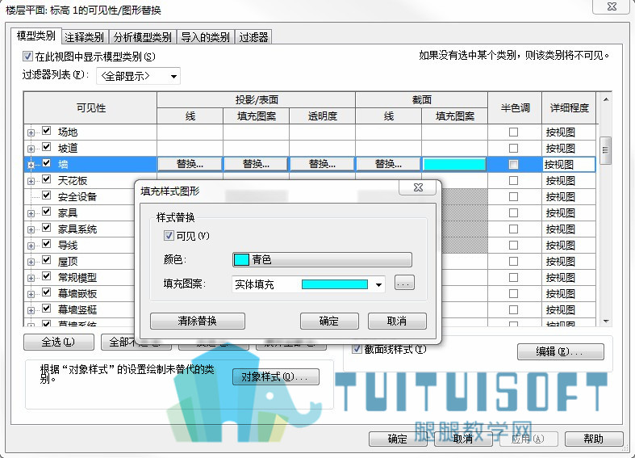Enable 半色调 for 场地 row
635x458 pixels.
point(513,132)
